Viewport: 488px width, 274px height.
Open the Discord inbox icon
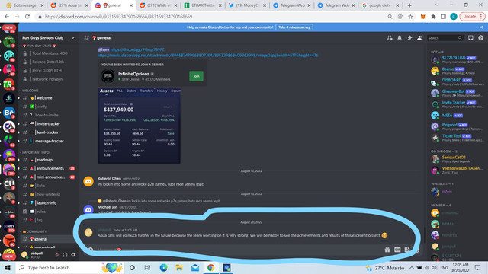pos(470,38)
